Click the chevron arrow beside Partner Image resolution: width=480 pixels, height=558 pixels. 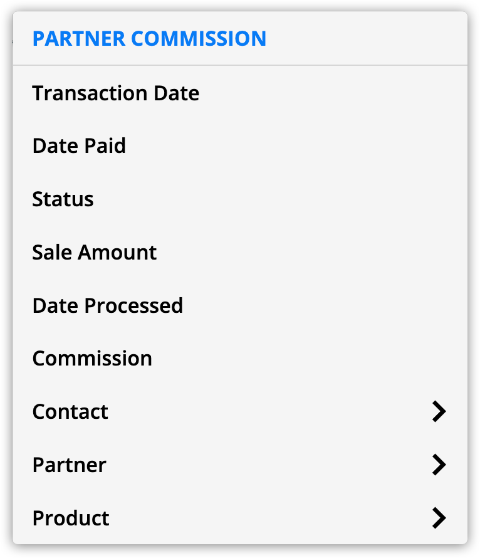pos(439,465)
